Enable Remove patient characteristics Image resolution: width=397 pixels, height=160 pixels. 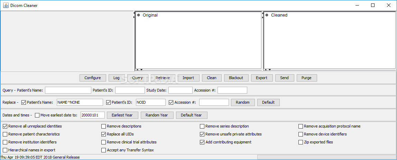pos(5,134)
